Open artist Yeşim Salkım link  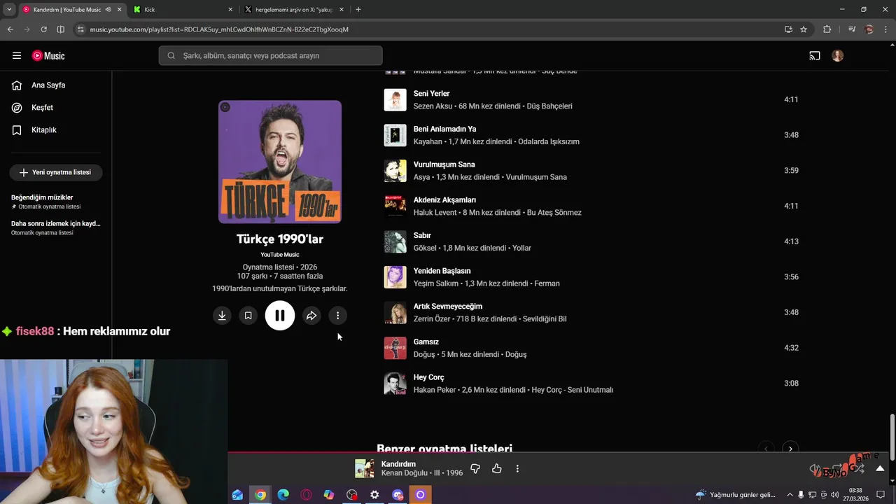pos(436,283)
